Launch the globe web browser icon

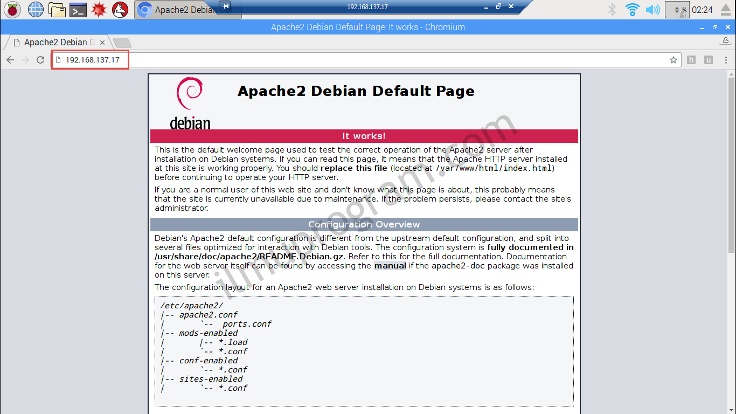(x=36, y=9)
